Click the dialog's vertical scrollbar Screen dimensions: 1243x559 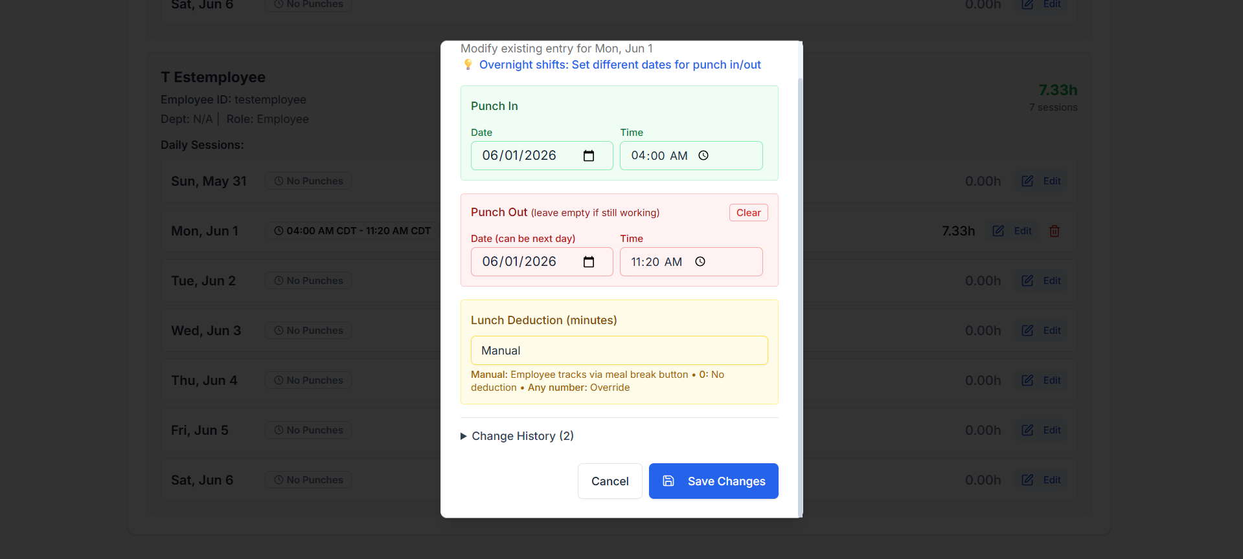(800, 296)
